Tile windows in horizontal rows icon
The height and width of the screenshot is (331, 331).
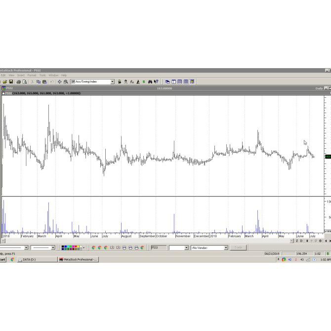(180, 82)
